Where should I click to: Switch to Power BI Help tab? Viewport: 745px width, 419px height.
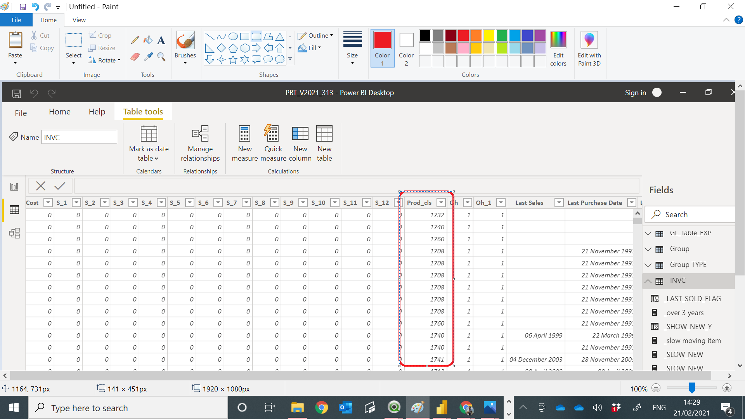97,112
